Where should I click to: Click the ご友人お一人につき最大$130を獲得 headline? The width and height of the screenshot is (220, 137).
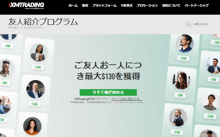[x=108, y=71]
